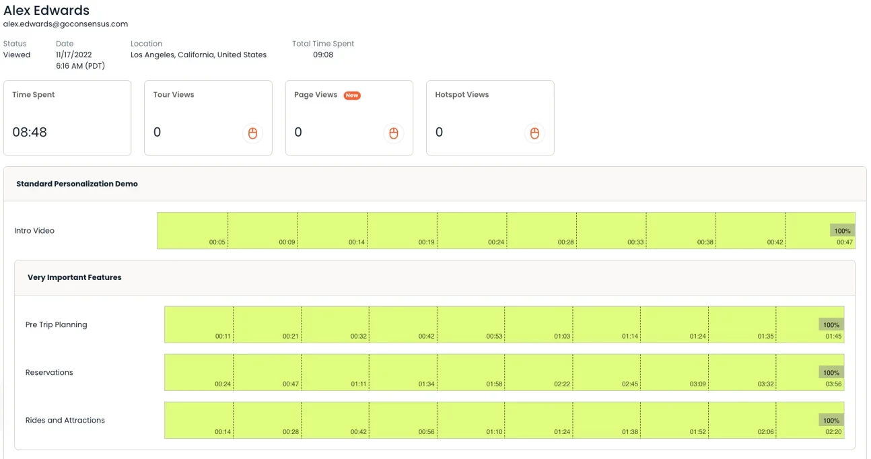Click the 01:03 marker on Pre Trip Planning

pos(562,337)
